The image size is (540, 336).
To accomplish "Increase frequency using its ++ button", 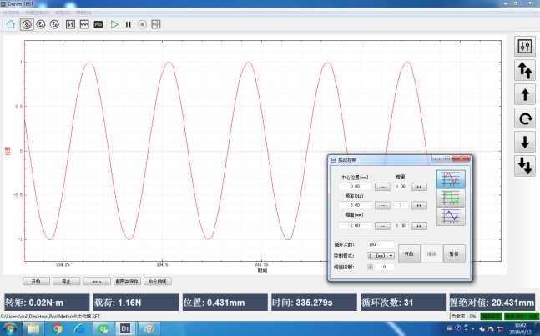I will tap(420, 204).
